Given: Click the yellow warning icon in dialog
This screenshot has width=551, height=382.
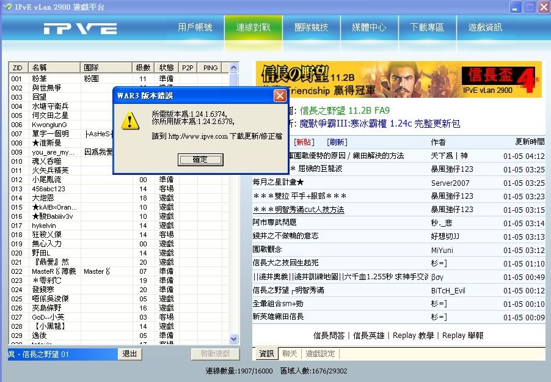Looking at the screenshot, I should (x=130, y=120).
